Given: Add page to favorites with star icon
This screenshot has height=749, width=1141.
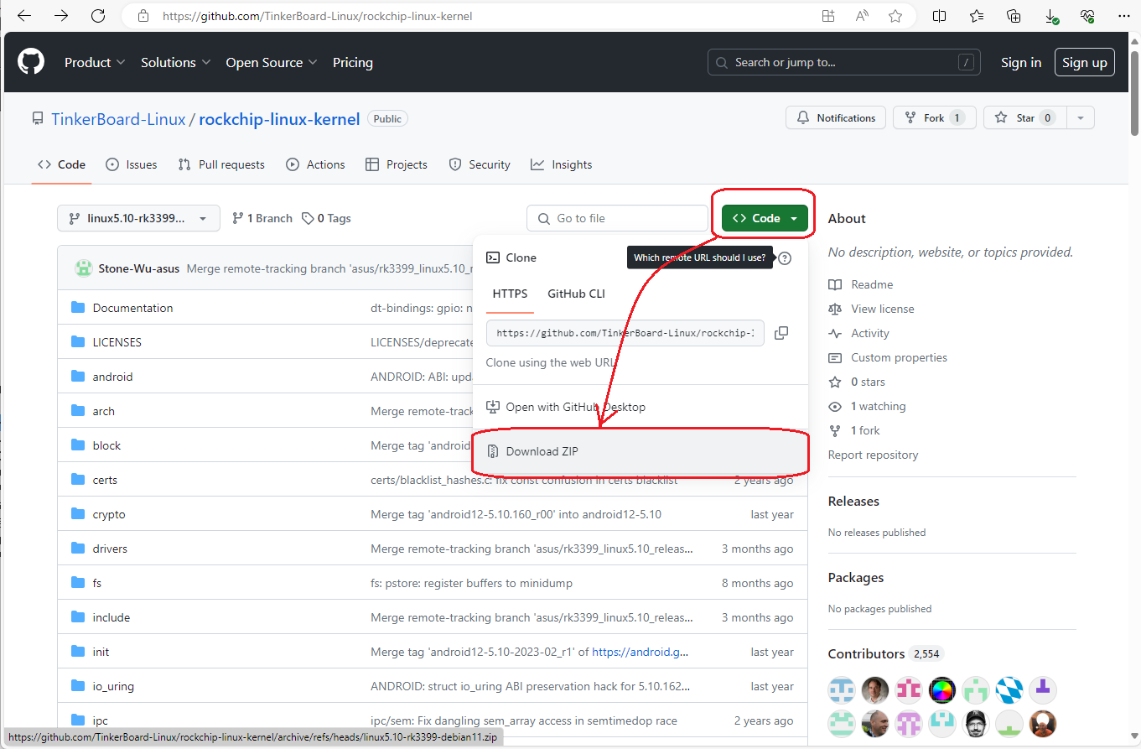Looking at the screenshot, I should tap(895, 16).
